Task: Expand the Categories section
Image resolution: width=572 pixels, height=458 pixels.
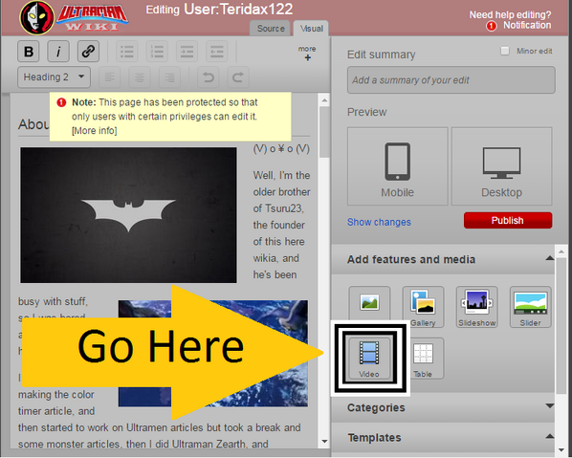Action: point(549,405)
